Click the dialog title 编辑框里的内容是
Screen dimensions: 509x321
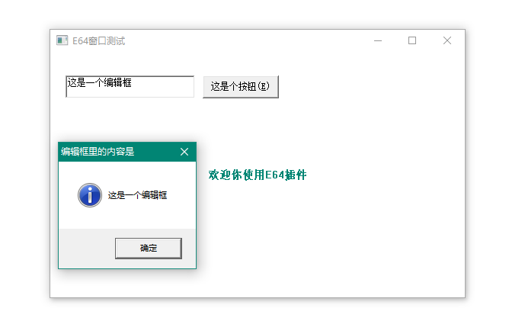[98, 152]
